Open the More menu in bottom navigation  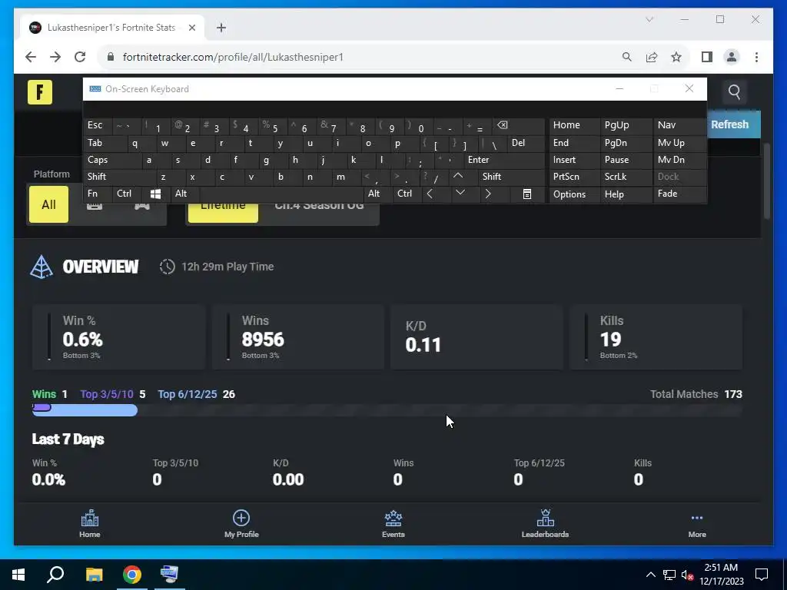[696, 524]
